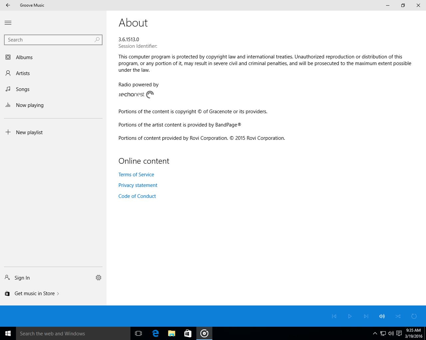This screenshot has width=426, height=340.
Task: Click version number 3.6.1513.0
Action: (129, 40)
